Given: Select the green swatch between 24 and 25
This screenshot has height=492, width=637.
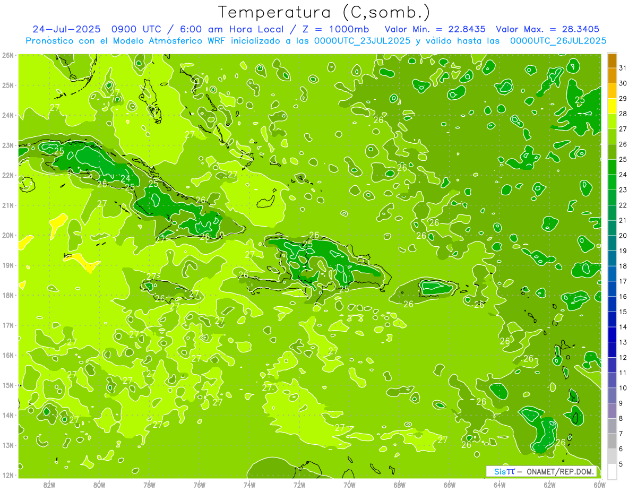Looking at the screenshot, I should 612,167.
